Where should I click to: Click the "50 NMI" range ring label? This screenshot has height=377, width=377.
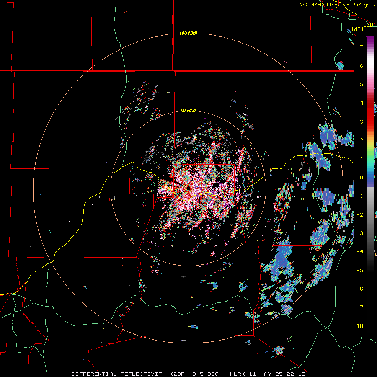(188, 111)
